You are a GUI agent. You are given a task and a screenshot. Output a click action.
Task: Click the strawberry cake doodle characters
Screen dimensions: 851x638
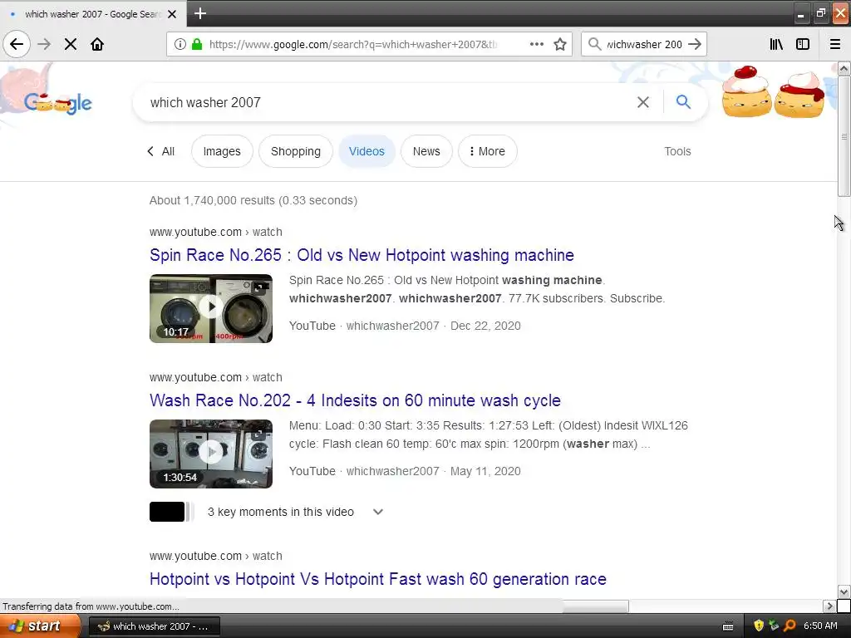pyautogui.click(x=773, y=91)
